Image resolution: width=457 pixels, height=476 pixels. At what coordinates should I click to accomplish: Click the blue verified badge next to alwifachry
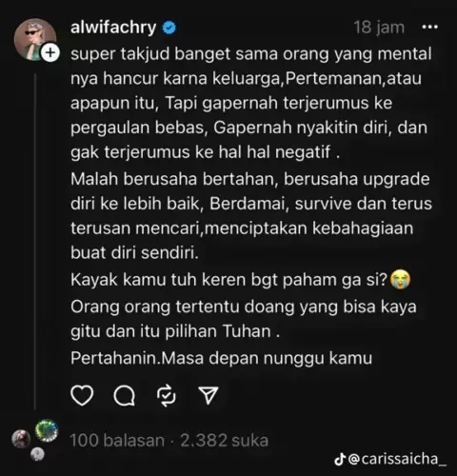169,28
